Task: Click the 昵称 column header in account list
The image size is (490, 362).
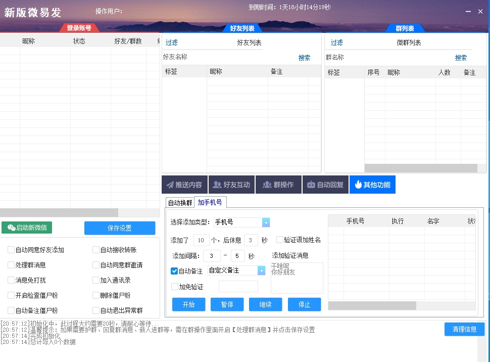Action: pyautogui.click(x=28, y=41)
